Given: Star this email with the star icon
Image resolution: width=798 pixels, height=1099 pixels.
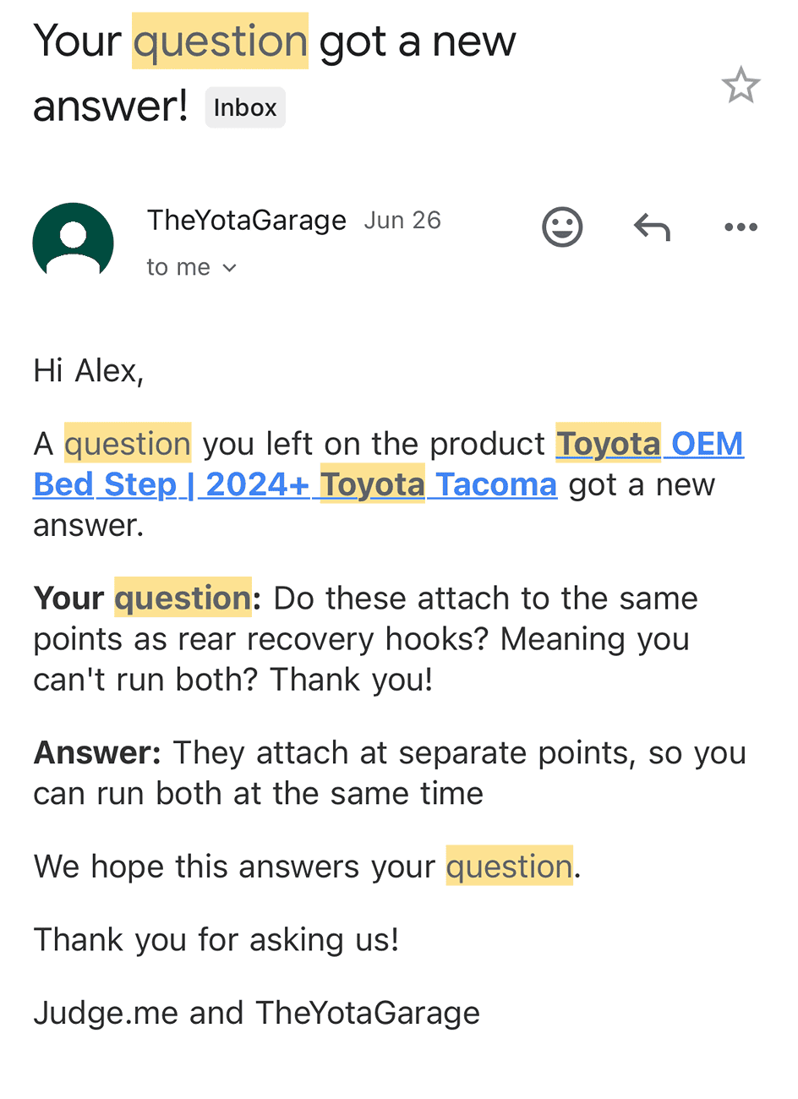Looking at the screenshot, I should pyautogui.click(x=741, y=85).
